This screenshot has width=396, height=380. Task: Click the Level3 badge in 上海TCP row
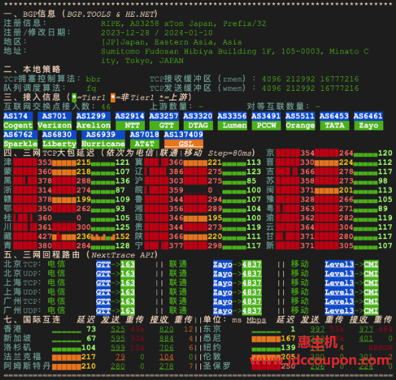click(x=339, y=282)
